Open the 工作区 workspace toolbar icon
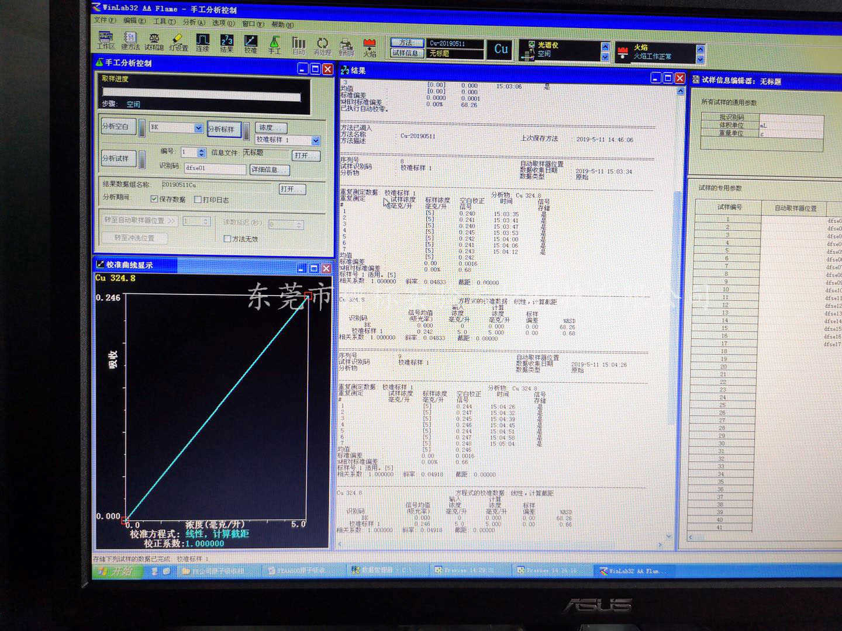 (x=106, y=40)
